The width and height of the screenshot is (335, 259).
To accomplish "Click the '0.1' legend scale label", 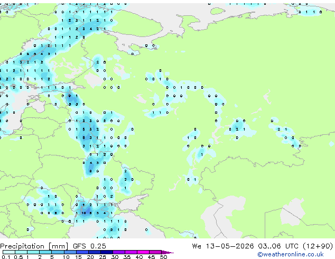I will [x=6, y=257].
